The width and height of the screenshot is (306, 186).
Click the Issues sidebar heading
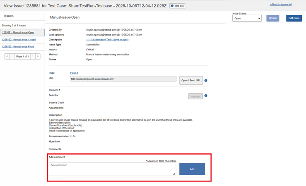[x=9, y=16]
